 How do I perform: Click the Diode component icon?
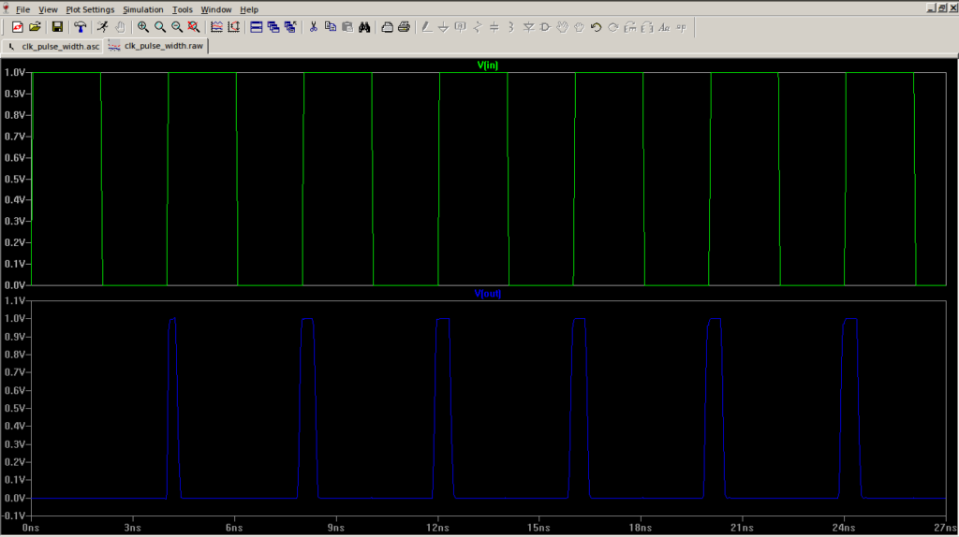[528, 27]
